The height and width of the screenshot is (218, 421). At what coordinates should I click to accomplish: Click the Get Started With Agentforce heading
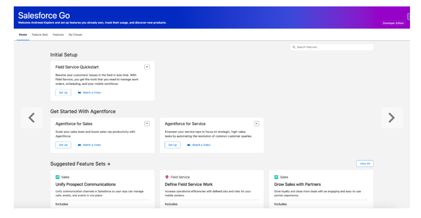pos(83,111)
